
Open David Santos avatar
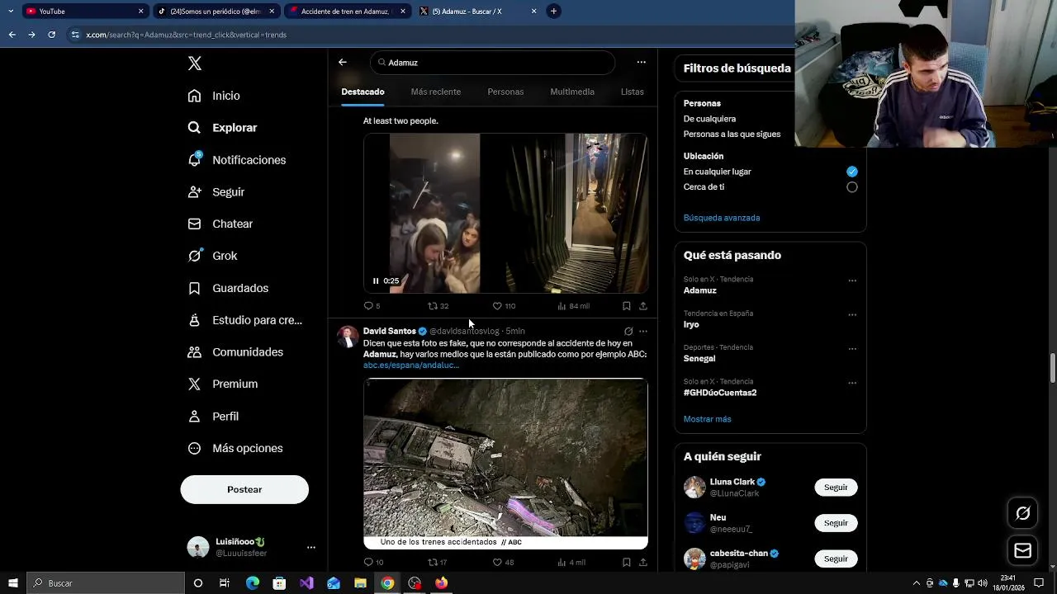348,337
